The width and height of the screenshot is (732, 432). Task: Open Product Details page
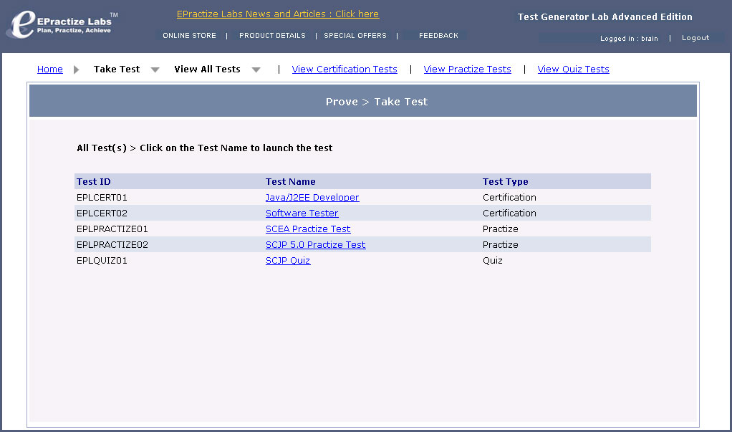point(272,36)
